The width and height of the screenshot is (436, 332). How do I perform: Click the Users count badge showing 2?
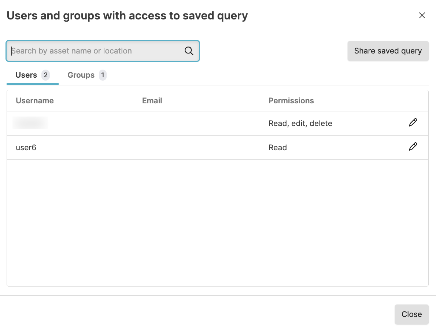46,75
